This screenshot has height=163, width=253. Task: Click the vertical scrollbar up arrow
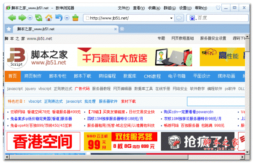[247, 37]
